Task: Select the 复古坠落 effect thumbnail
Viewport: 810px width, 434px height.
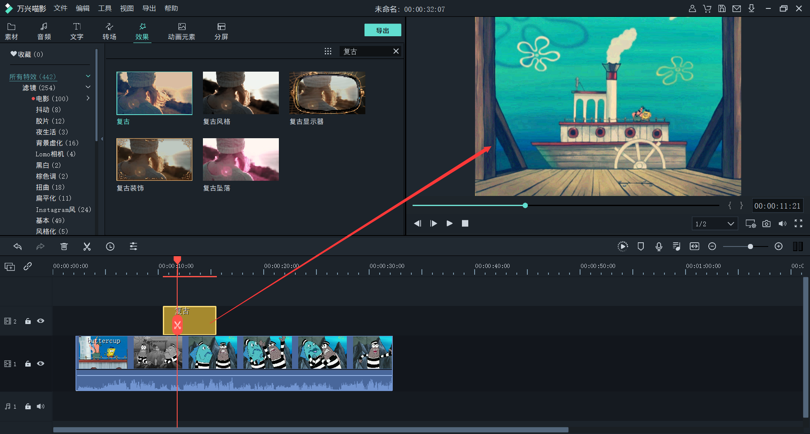Action: (x=241, y=159)
